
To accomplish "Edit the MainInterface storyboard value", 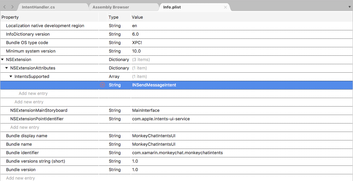I will [x=146, y=110].
